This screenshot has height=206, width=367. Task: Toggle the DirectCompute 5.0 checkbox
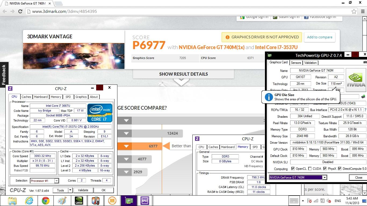click(x=340, y=169)
